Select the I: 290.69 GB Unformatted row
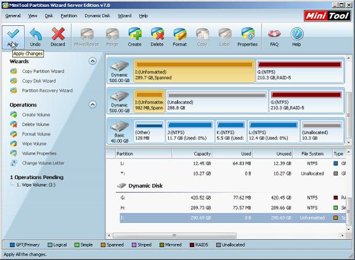 233,218
